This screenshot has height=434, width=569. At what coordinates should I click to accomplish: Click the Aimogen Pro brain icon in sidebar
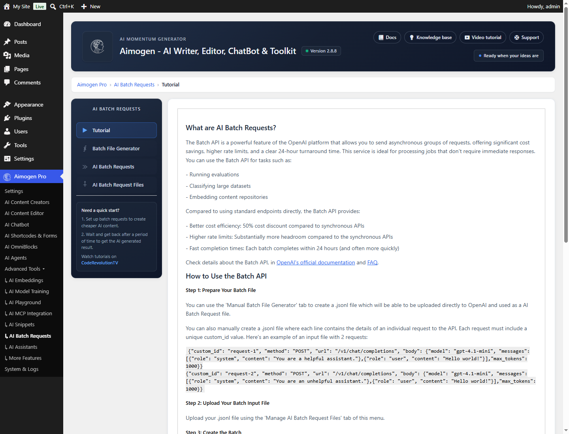[x=7, y=177]
